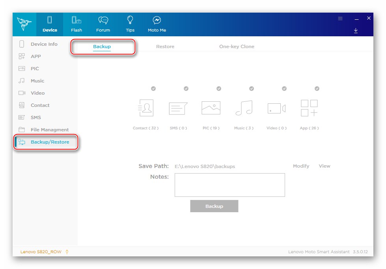The width and height of the screenshot is (386, 269).
Task: Click the connection icon beside device name
Action: pyautogui.click(x=67, y=252)
